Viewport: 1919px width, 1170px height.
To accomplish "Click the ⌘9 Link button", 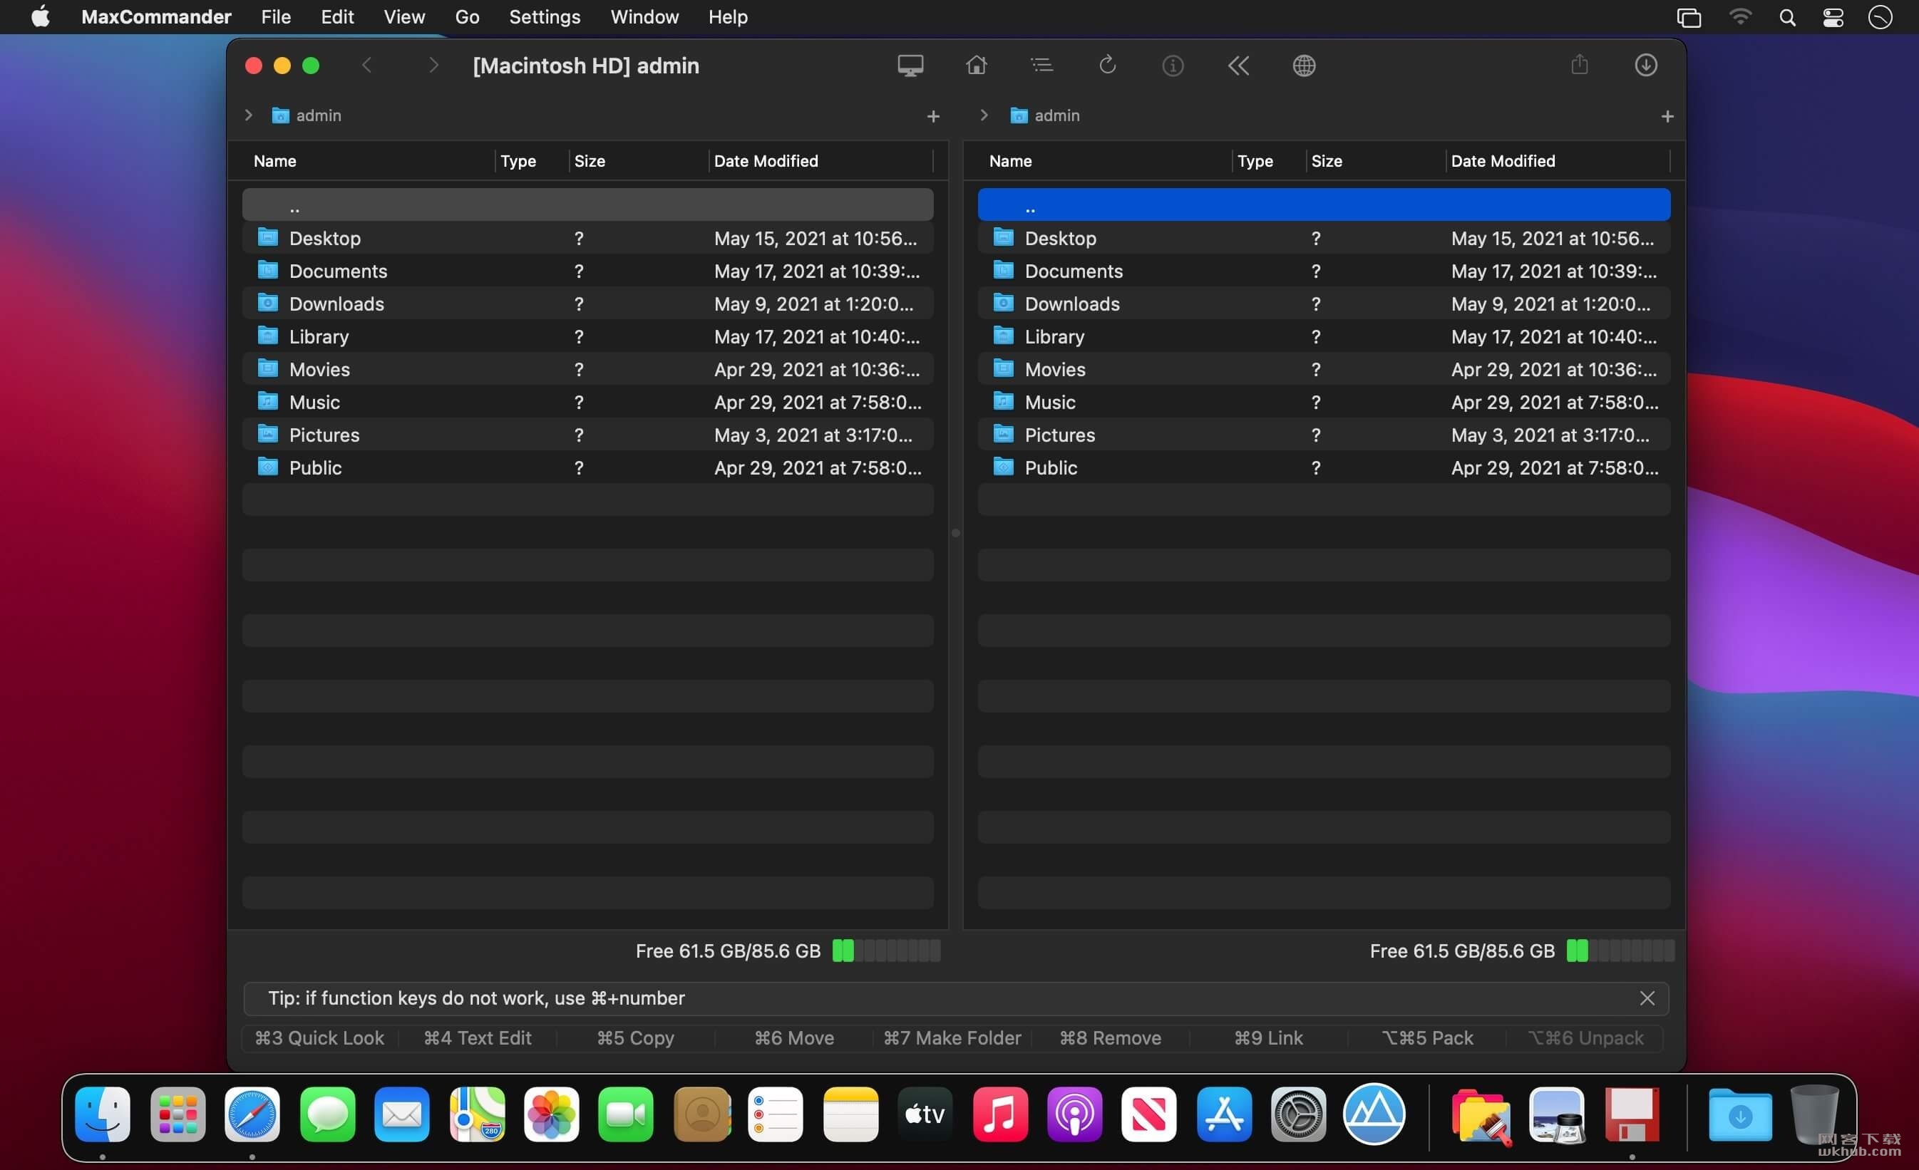I will (1268, 1037).
